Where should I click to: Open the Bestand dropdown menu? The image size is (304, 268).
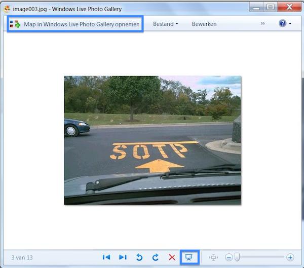[166, 24]
